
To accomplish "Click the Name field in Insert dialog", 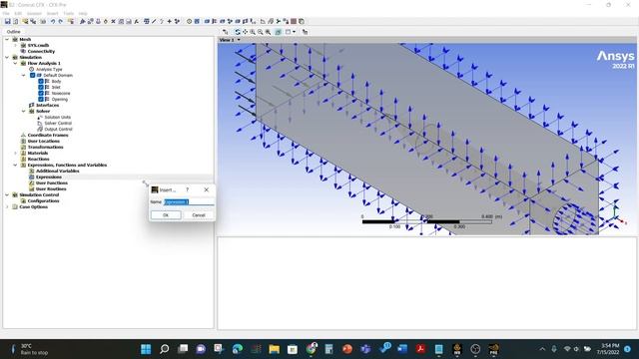I will tap(189, 201).
